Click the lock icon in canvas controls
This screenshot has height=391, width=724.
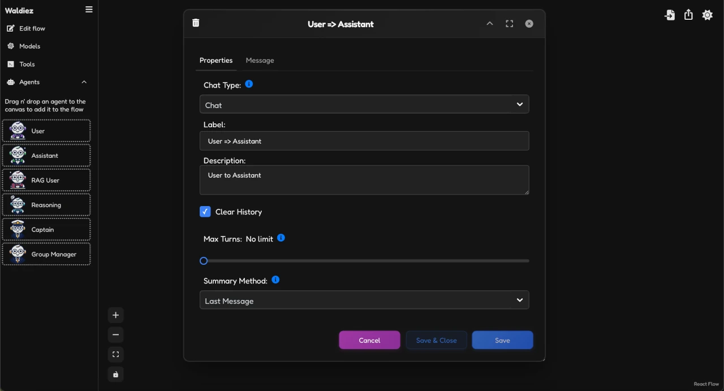tap(115, 374)
